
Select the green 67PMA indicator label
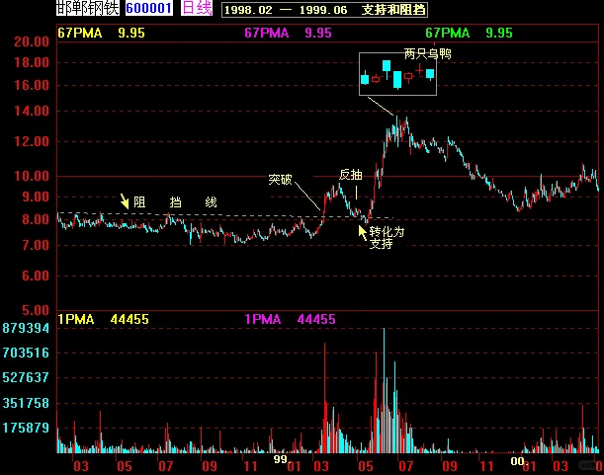pyautogui.click(x=448, y=34)
